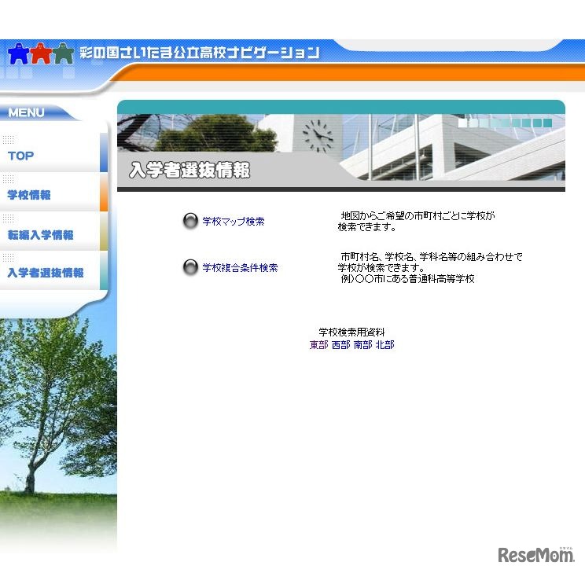
Task: Open the 西部 school search document
Action: 340,345
